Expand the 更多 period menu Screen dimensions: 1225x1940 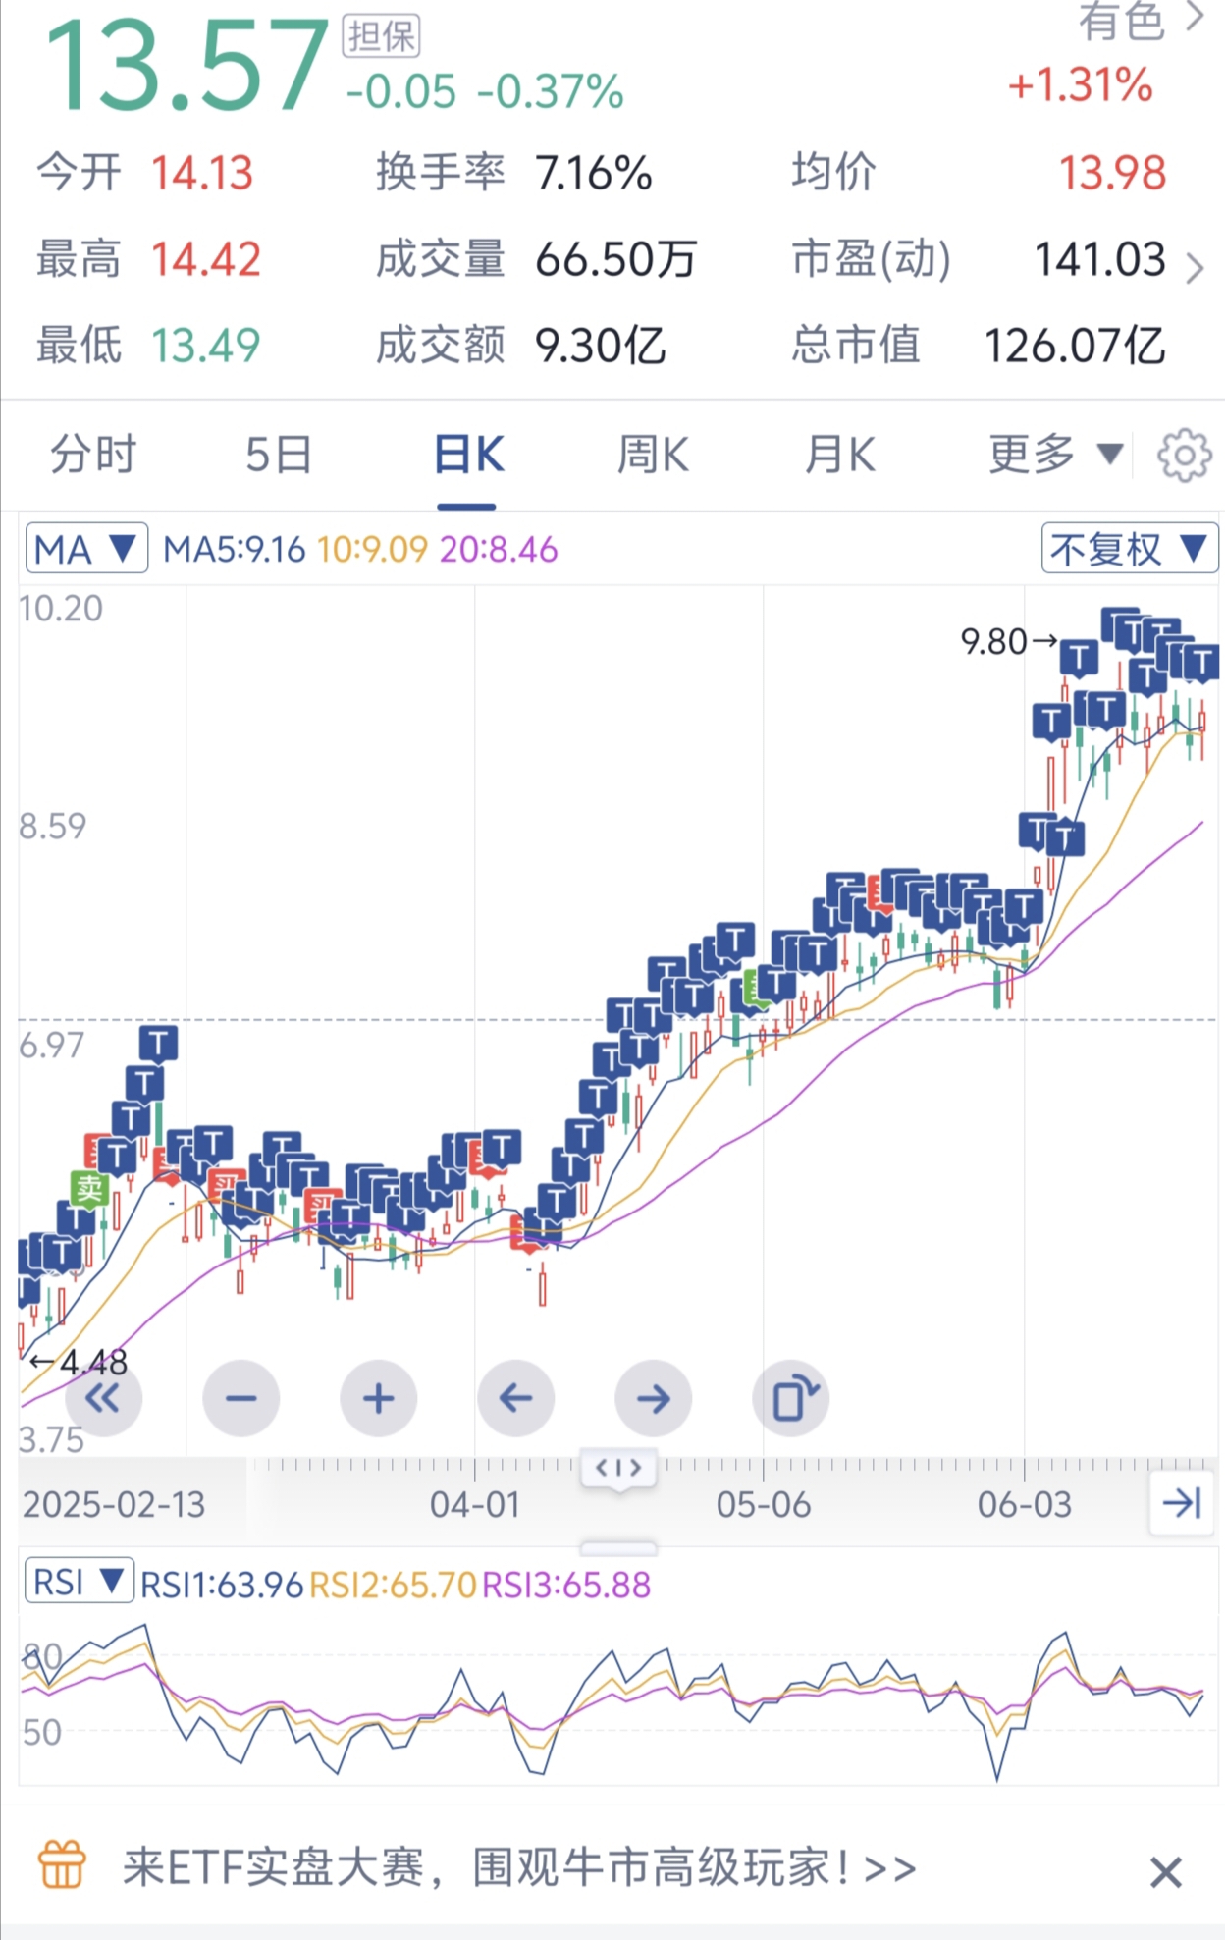[1054, 456]
